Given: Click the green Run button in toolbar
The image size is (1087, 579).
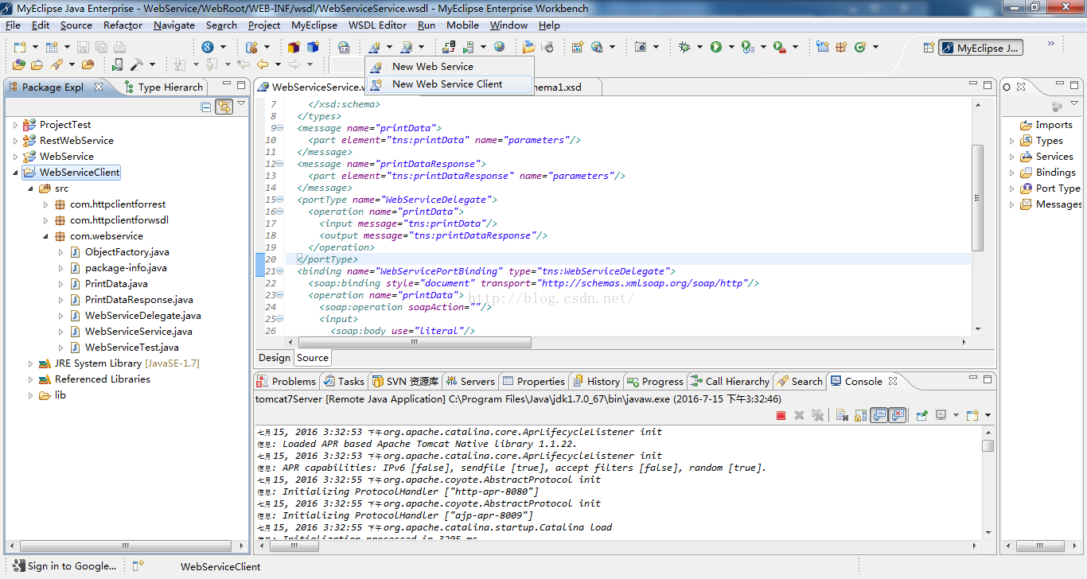Looking at the screenshot, I should pos(716,48).
